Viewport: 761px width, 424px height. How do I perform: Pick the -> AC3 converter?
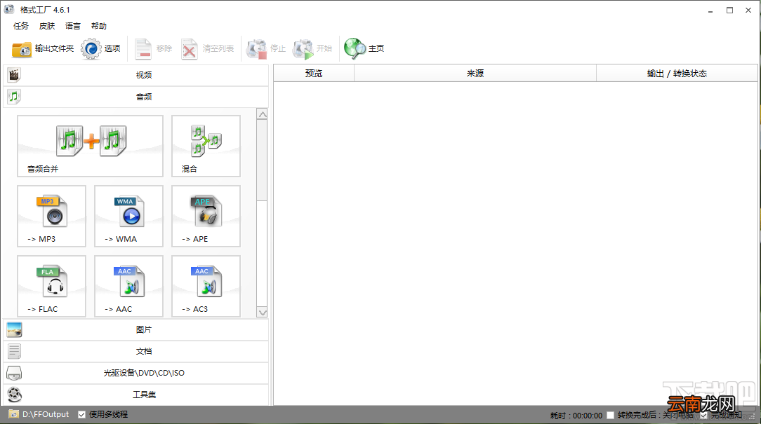pos(206,287)
